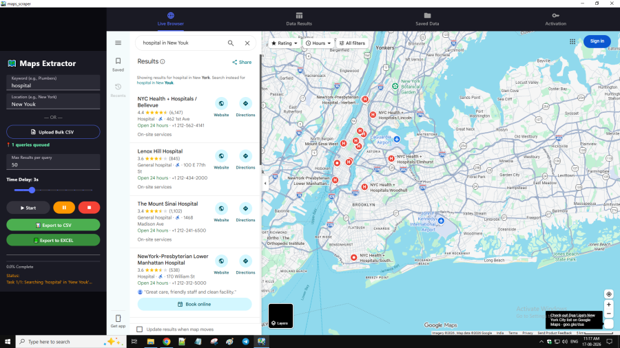The width and height of the screenshot is (620, 348).
Task: Open Website for NYC Health Bellevue
Action: click(x=221, y=107)
